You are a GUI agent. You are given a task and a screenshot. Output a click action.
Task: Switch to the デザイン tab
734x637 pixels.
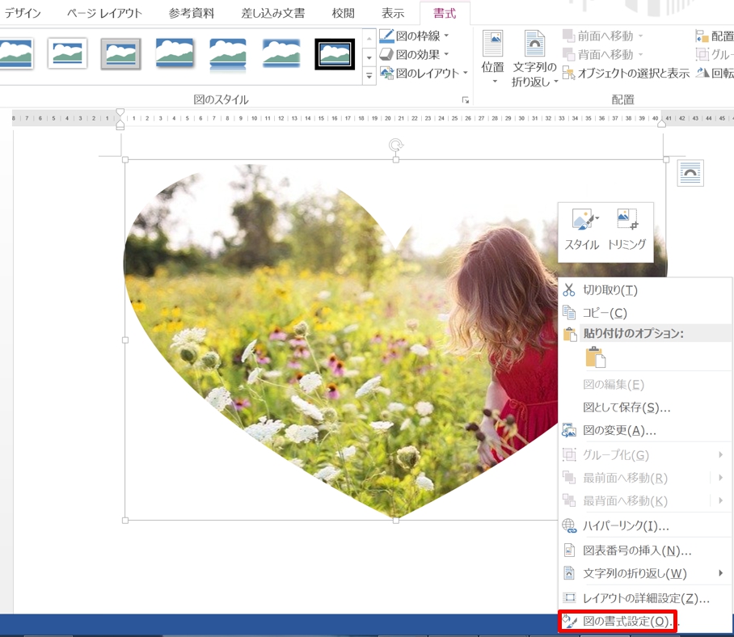click(x=22, y=13)
